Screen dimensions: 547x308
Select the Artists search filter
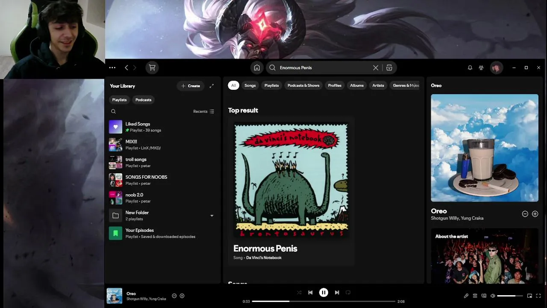click(x=378, y=86)
